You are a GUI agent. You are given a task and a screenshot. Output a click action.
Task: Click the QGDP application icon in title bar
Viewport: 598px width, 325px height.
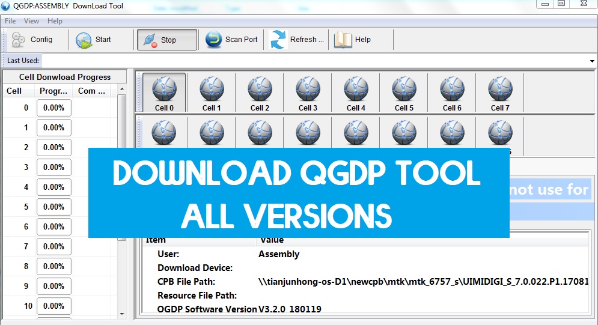5,6
